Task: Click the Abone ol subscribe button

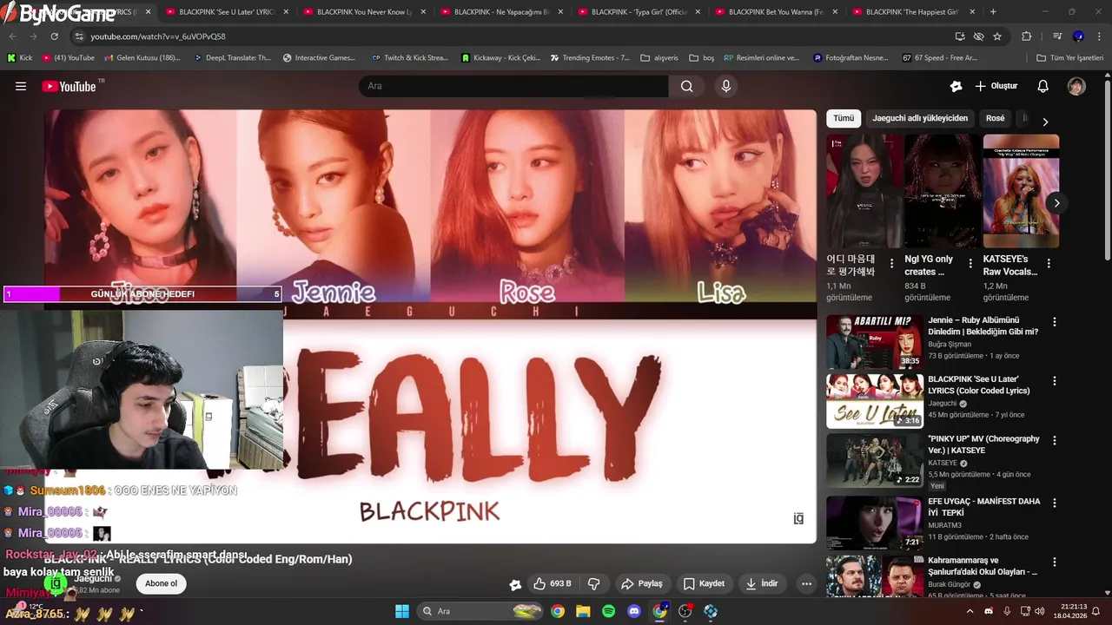Action: tap(161, 583)
